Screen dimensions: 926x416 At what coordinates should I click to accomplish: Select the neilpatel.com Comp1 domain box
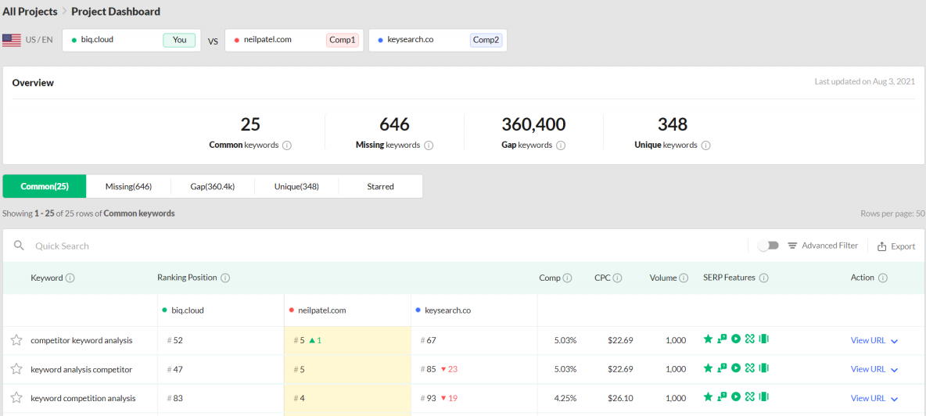coord(294,40)
